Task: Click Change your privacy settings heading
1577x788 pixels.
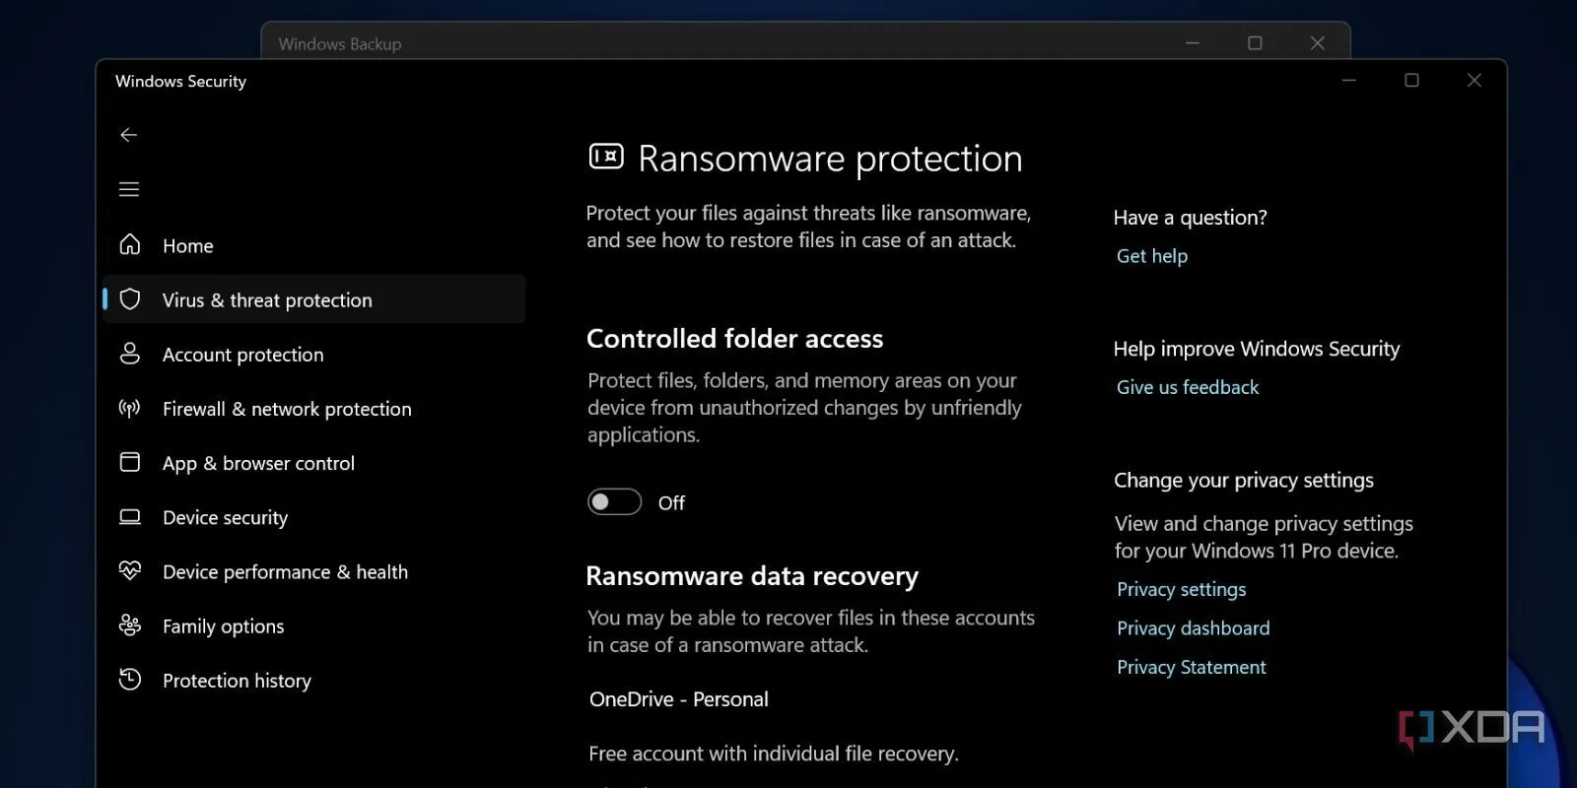Action: [x=1244, y=480]
